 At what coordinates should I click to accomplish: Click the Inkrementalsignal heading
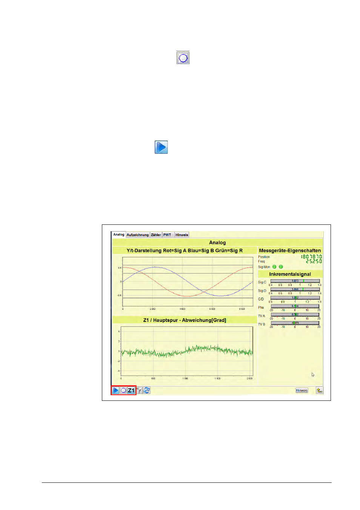pyautogui.click(x=290, y=274)
